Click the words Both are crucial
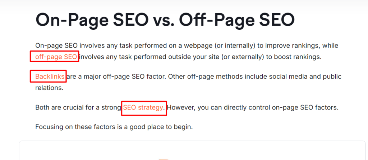 61,107
